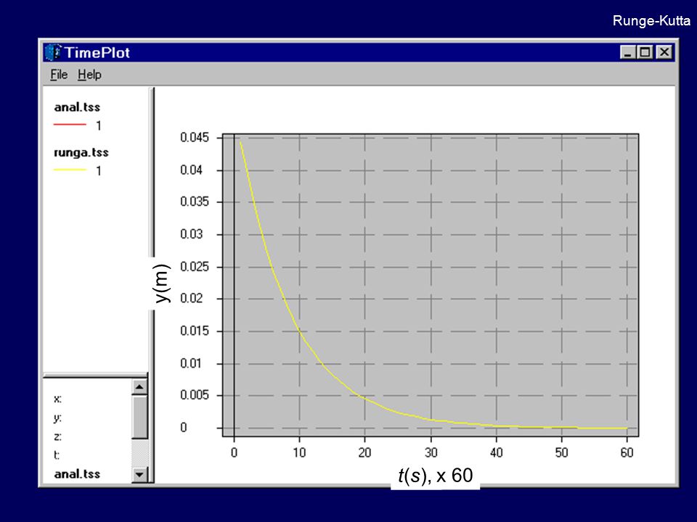Click the 0.02 y-axis tick label
This screenshot has height=522, width=697.
(x=191, y=298)
